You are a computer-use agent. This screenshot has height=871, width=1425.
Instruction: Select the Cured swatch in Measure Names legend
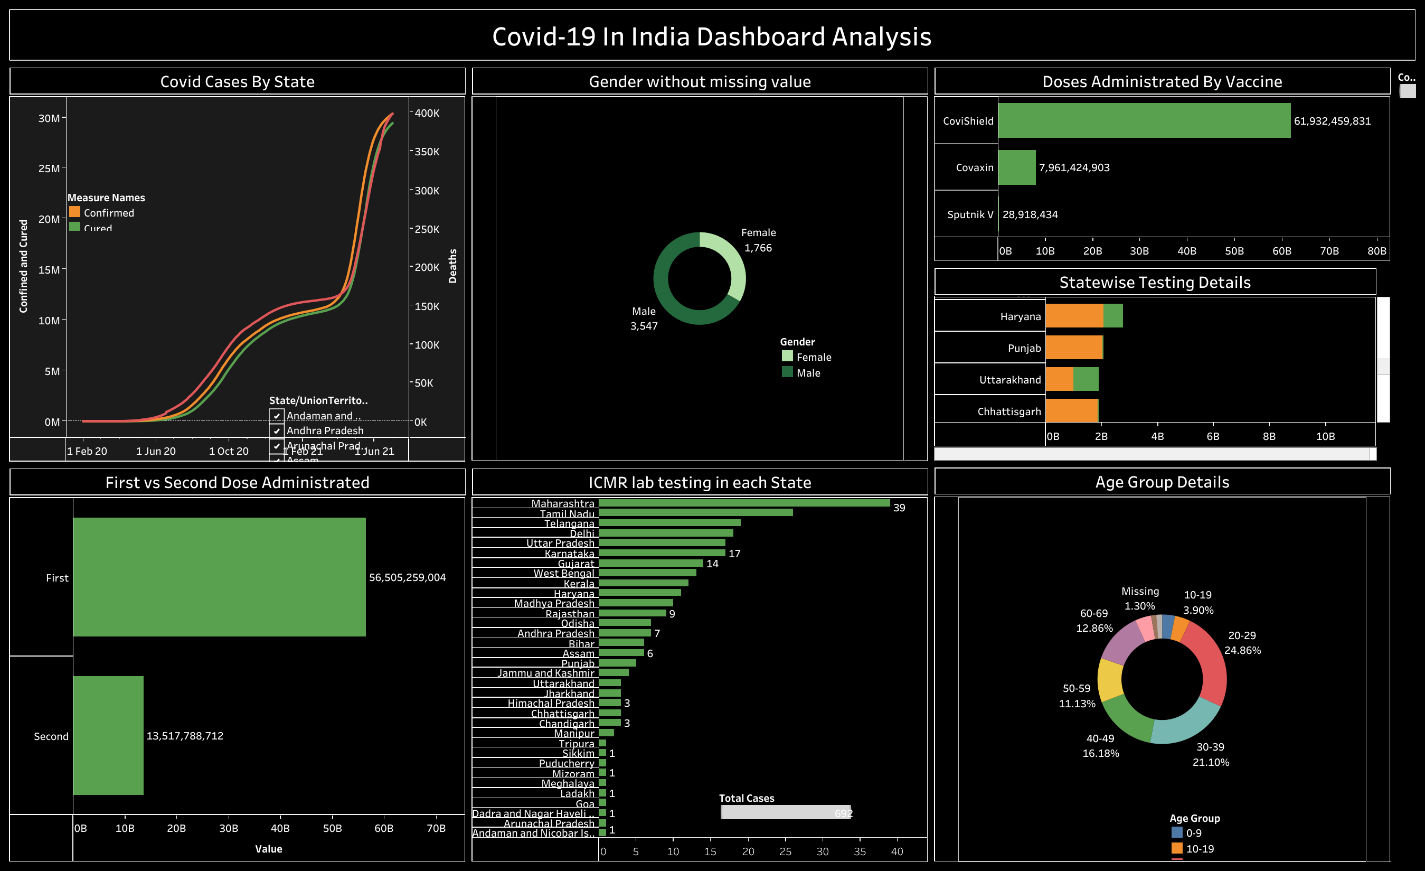coord(76,228)
